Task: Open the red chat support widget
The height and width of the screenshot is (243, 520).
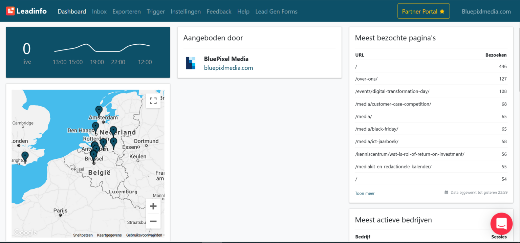Action: tap(501, 224)
